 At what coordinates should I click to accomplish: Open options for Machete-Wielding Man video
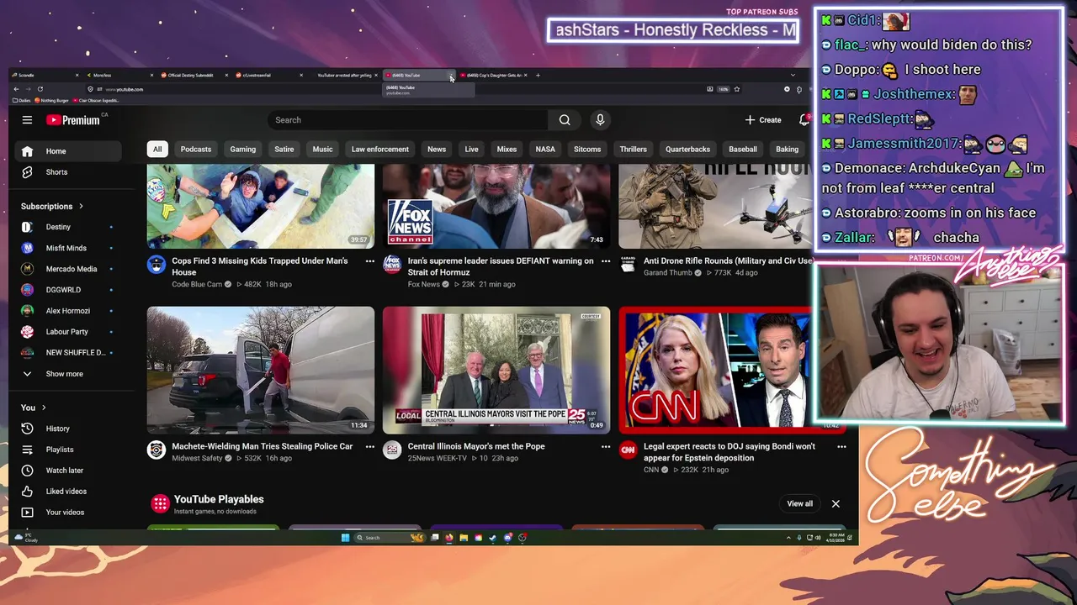(x=369, y=447)
